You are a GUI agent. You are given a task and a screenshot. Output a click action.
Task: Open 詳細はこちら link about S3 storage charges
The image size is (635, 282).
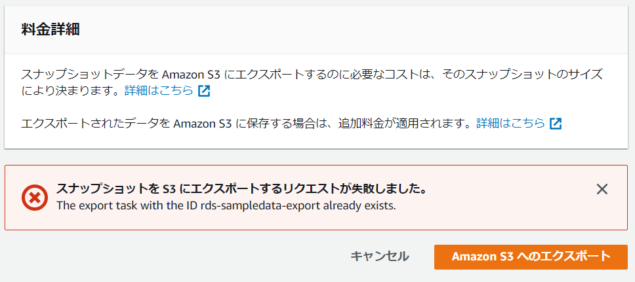click(510, 123)
